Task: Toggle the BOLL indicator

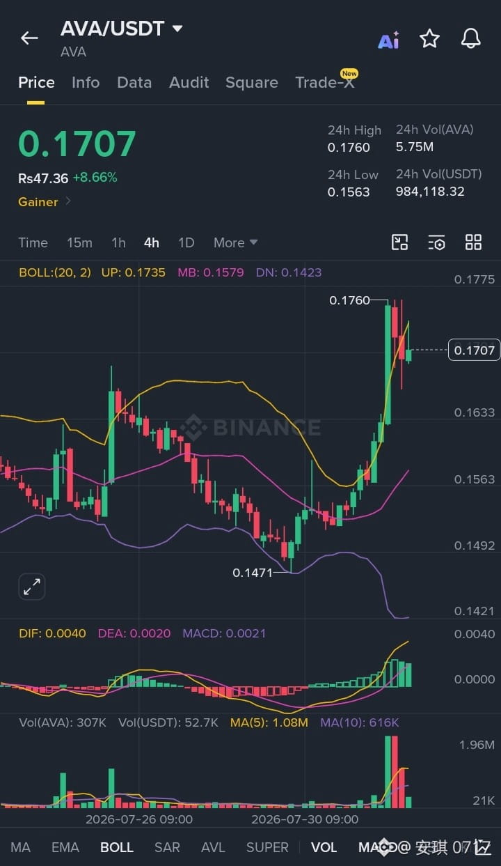Action: 117,847
